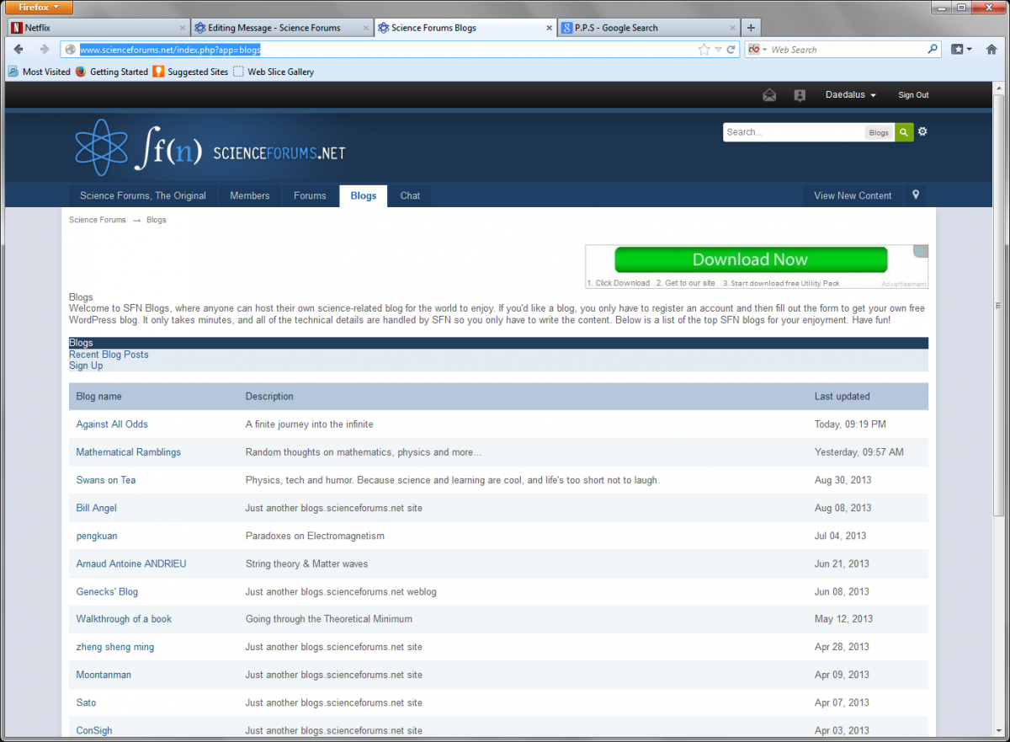The height and width of the screenshot is (742, 1010).
Task: Open the Against All Odds blog
Action: (x=112, y=424)
